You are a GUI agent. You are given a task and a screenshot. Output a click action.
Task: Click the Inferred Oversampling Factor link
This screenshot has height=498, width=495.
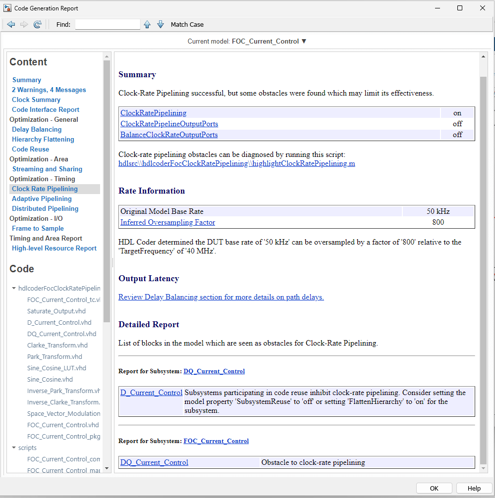tap(167, 222)
